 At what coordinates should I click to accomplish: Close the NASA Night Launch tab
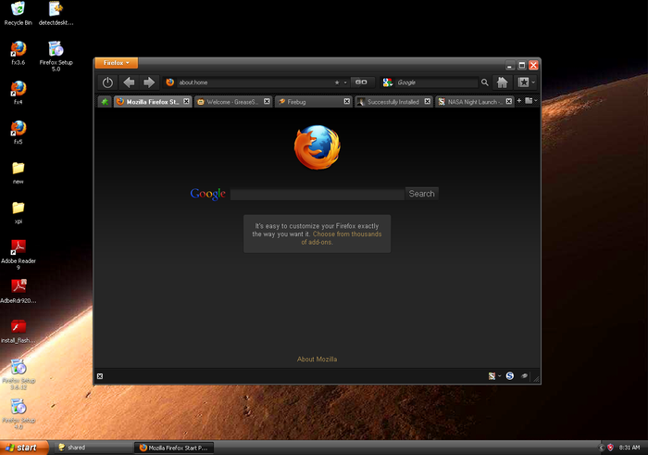[x=509, y=101]
